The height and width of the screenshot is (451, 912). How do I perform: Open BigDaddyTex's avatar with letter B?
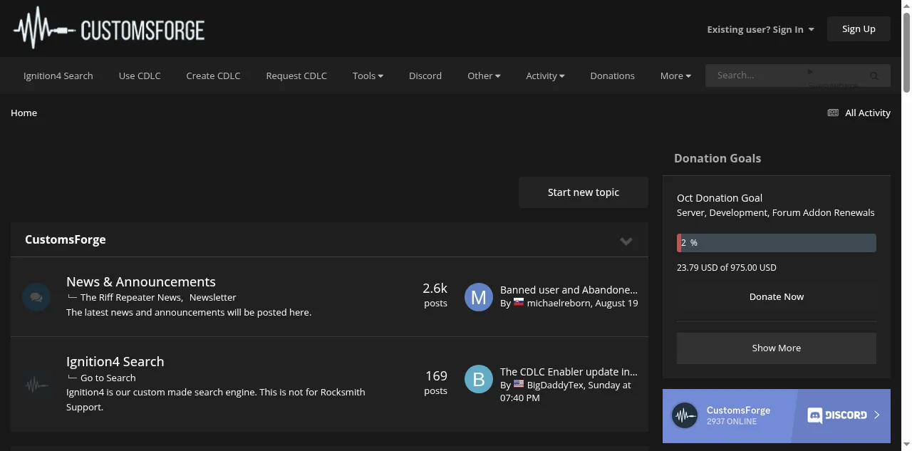479,379
